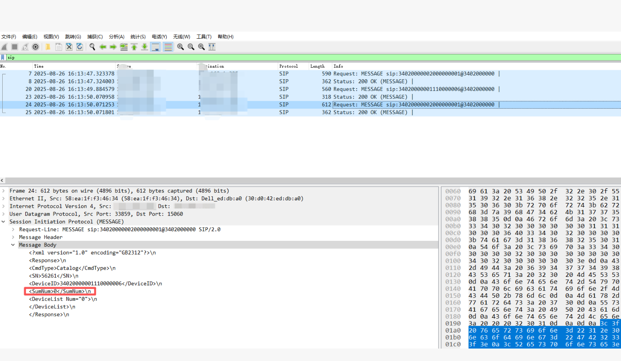
Task: Expand Internet Protocol Version 4 layer
Action: (x=4, y=206)
